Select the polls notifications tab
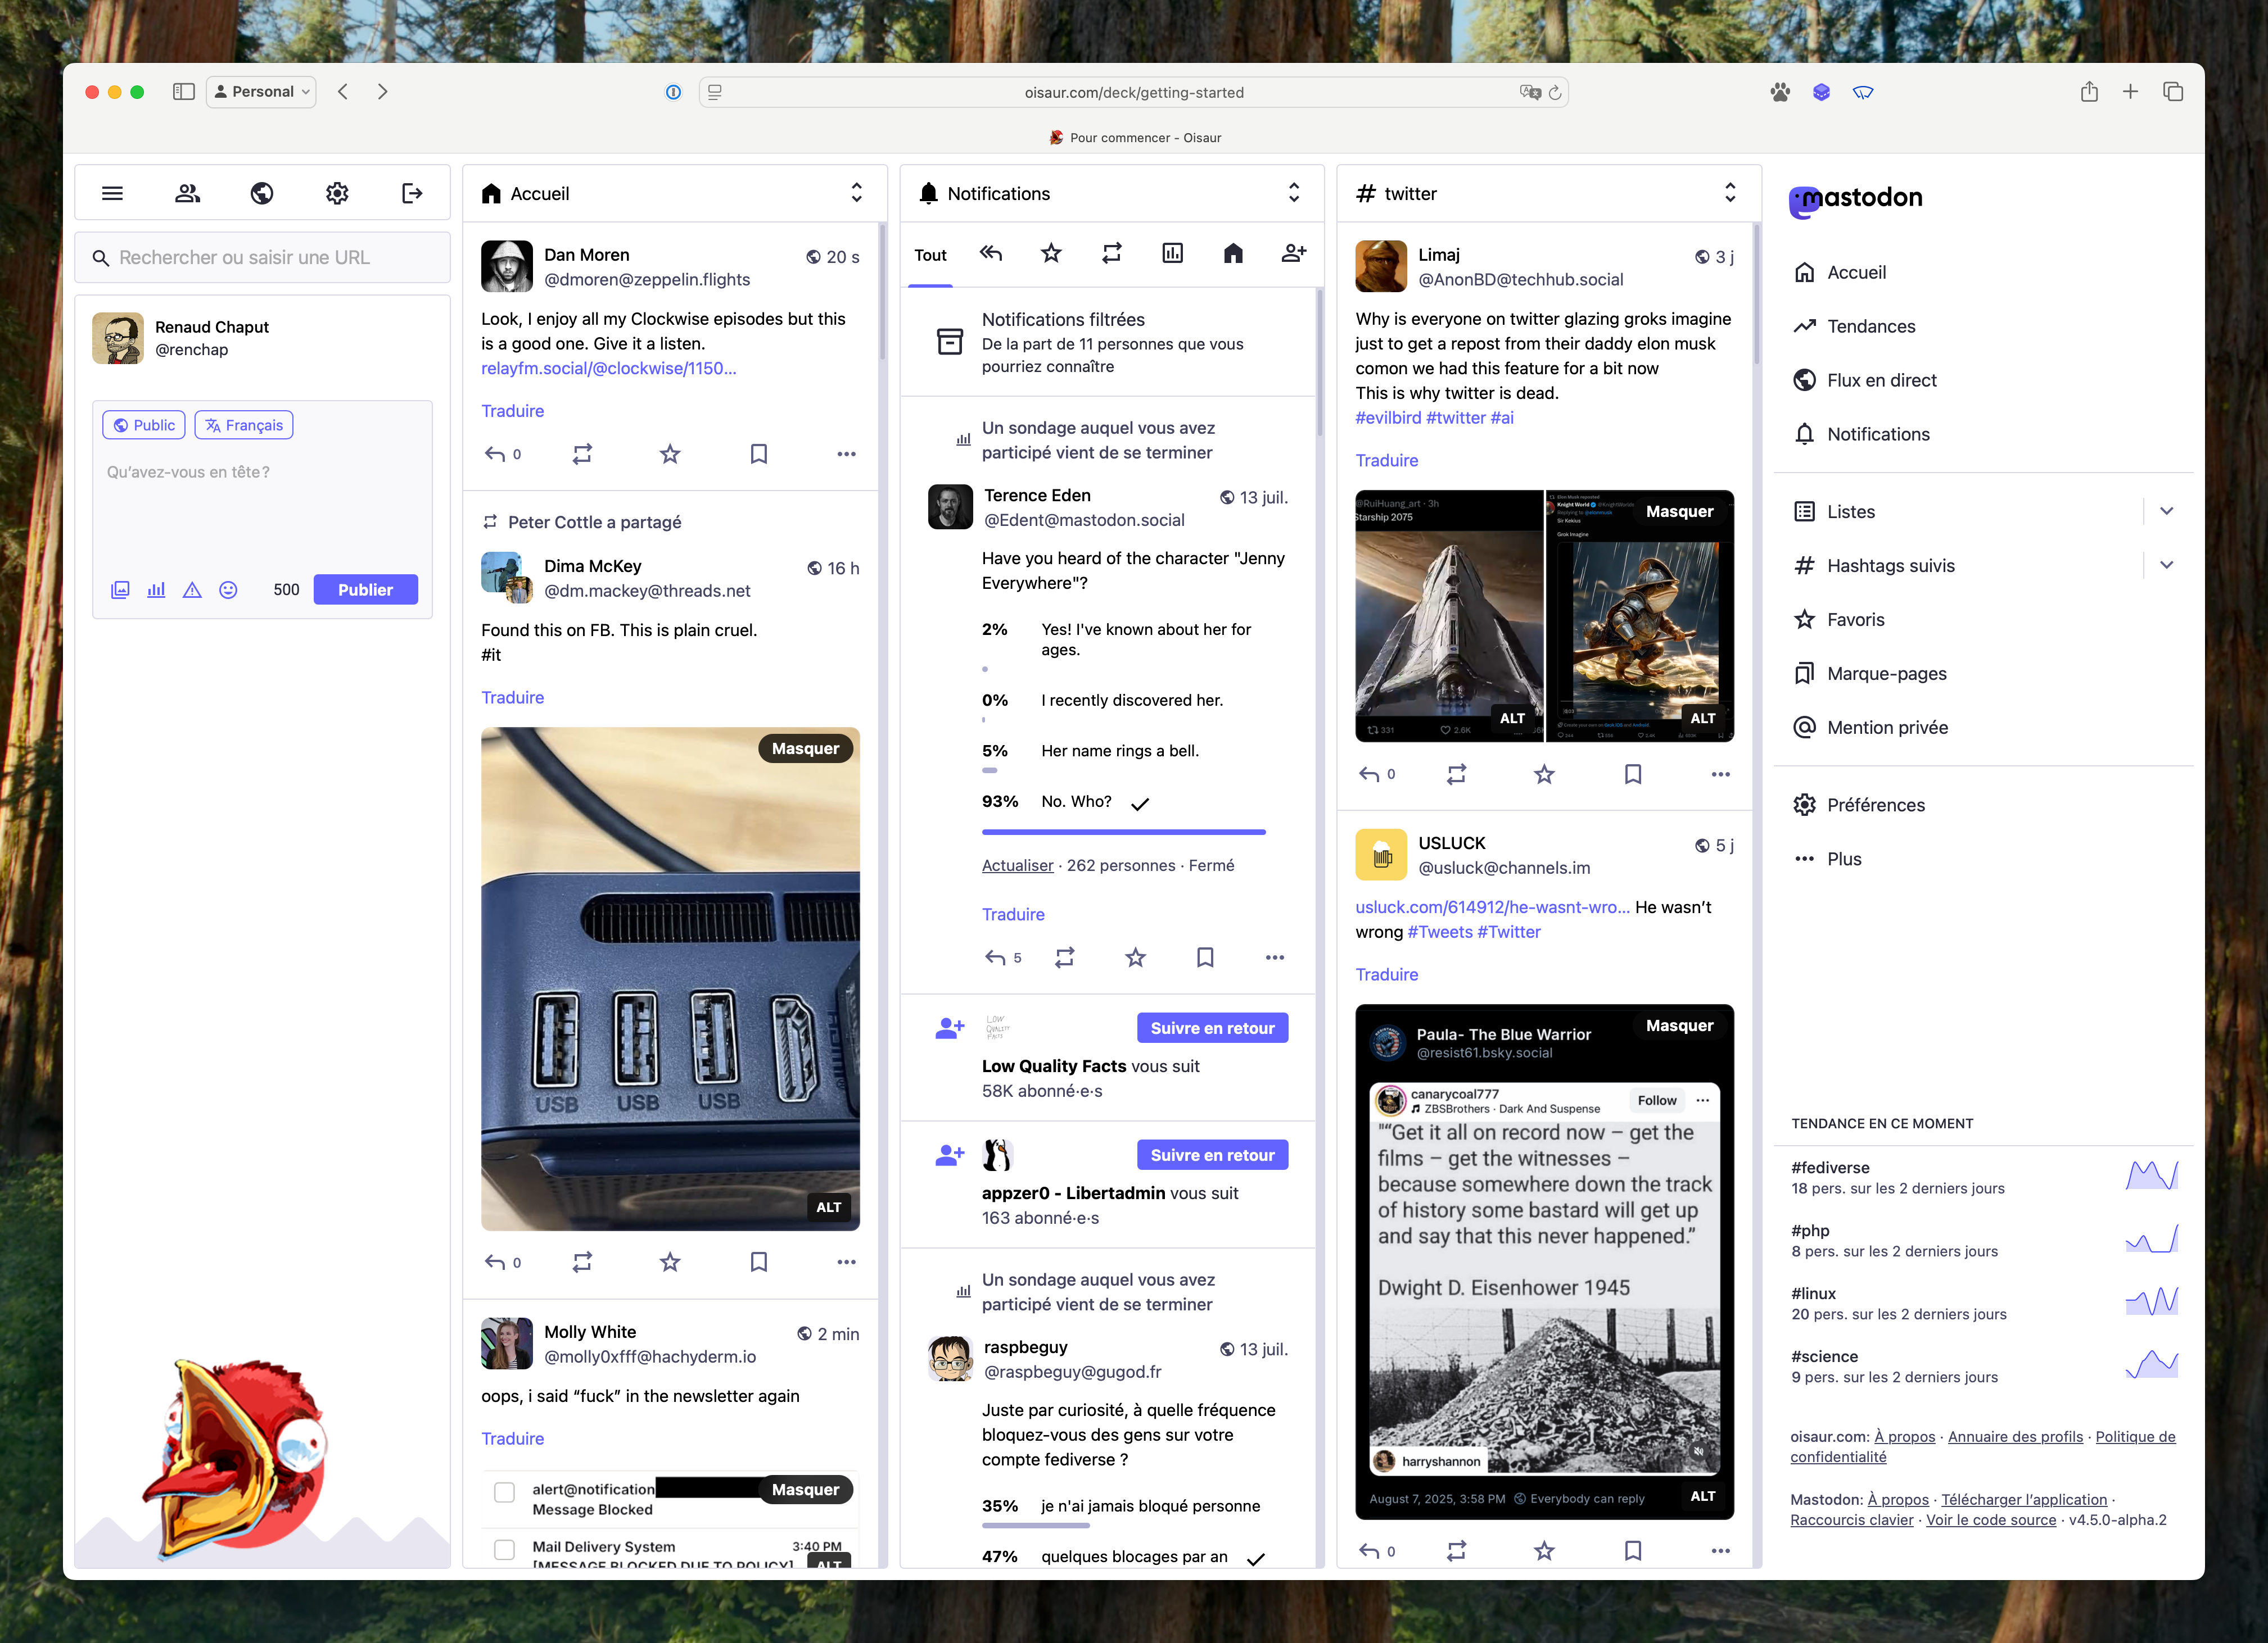Viewport: 2268px width, 1643px height. click(x=1172, y=254)
